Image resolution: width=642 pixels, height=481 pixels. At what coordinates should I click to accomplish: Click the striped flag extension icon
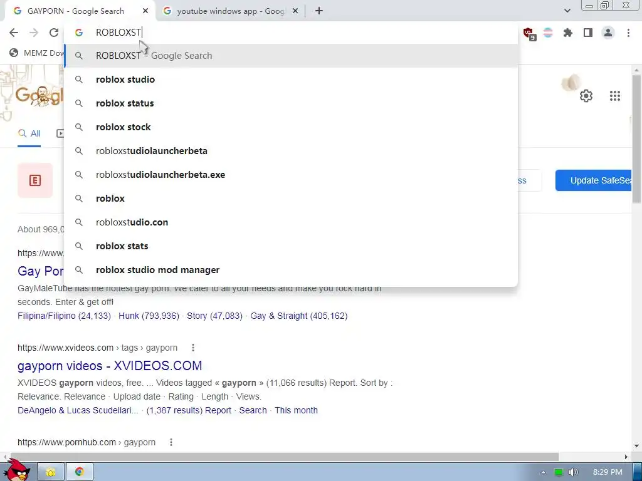click(548, 33)
